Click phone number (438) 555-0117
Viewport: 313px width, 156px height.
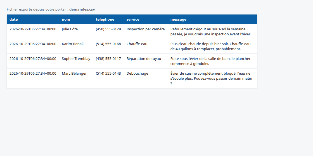click(x=108, y=59)
